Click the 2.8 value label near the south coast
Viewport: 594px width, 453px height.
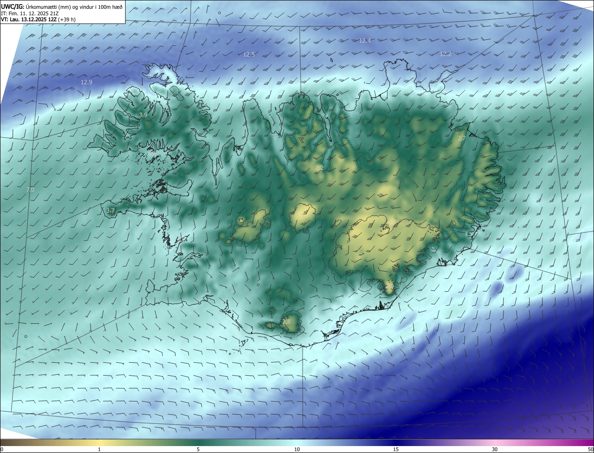click(x=286, y=321)
